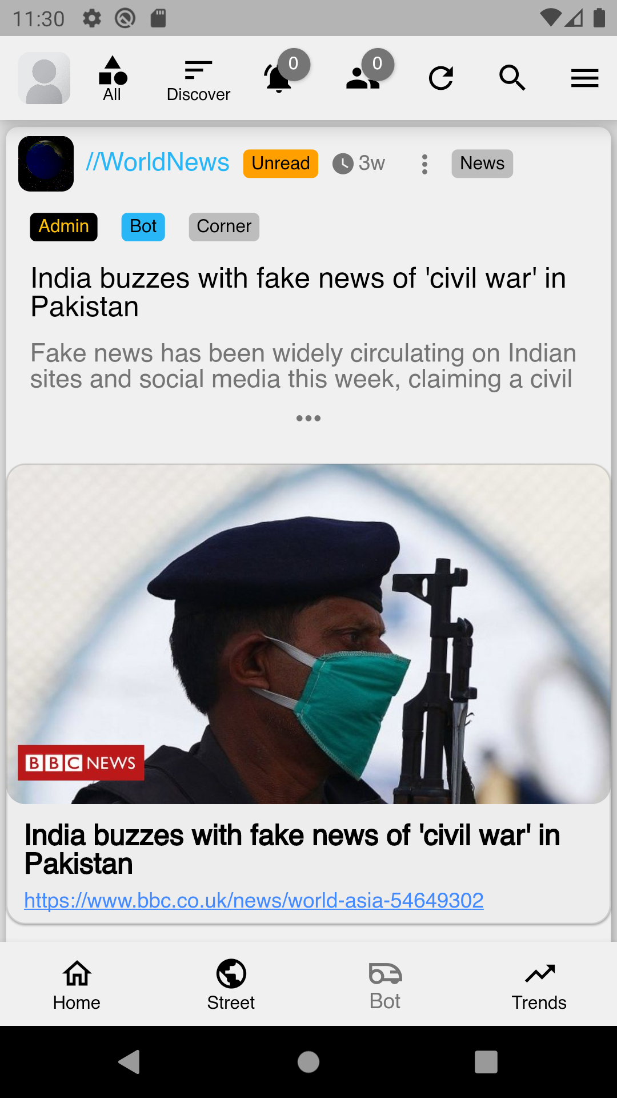Open the BBC News article image

pos(308,634)
